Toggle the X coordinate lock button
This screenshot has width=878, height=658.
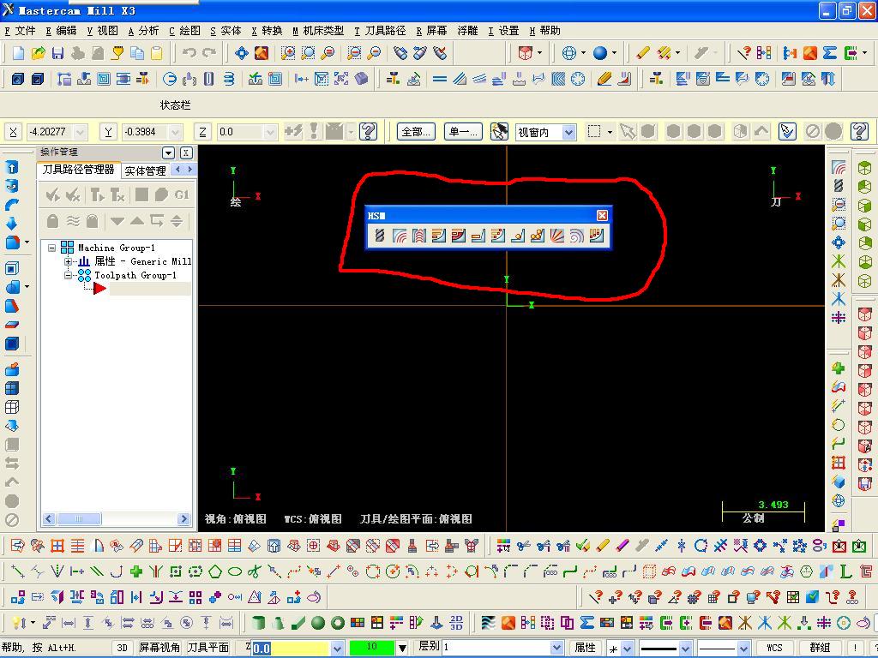coord(14,132)
